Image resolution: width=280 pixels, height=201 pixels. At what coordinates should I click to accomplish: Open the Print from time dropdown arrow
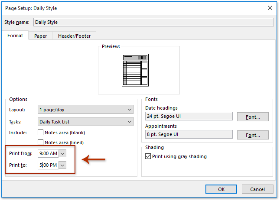pos(62,153)
